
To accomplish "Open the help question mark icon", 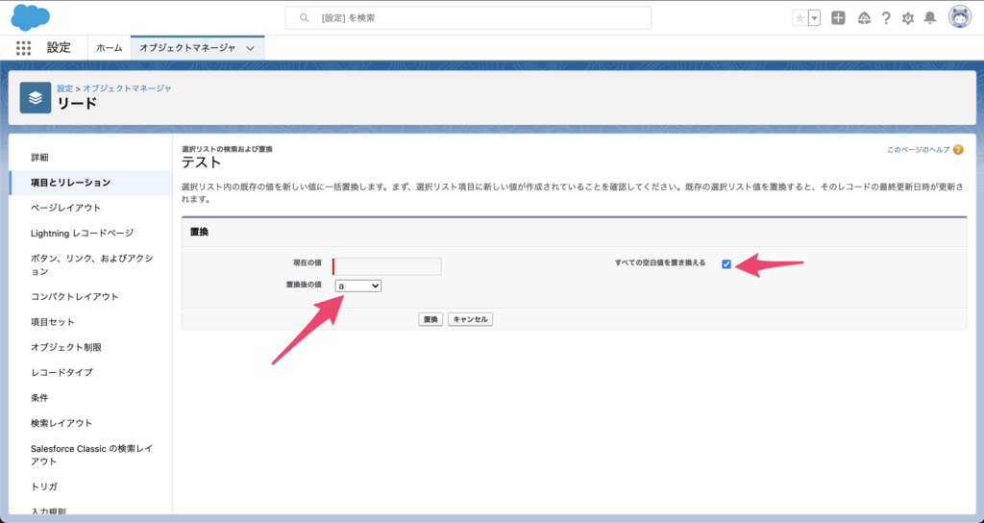I will (x=885, y=18).
